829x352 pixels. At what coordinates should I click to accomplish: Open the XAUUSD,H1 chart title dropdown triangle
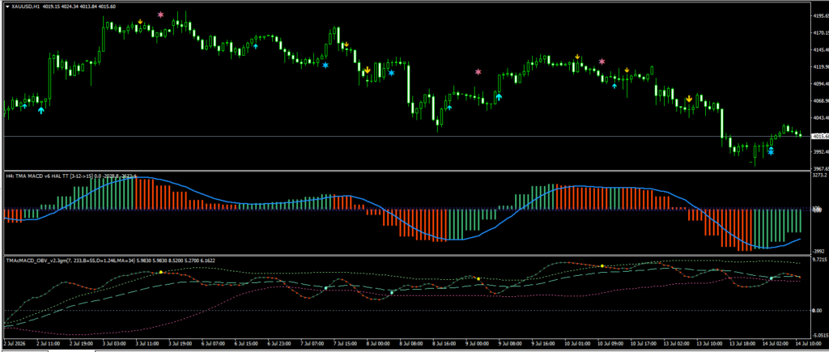pyautogui.click(x=6, y=6)
